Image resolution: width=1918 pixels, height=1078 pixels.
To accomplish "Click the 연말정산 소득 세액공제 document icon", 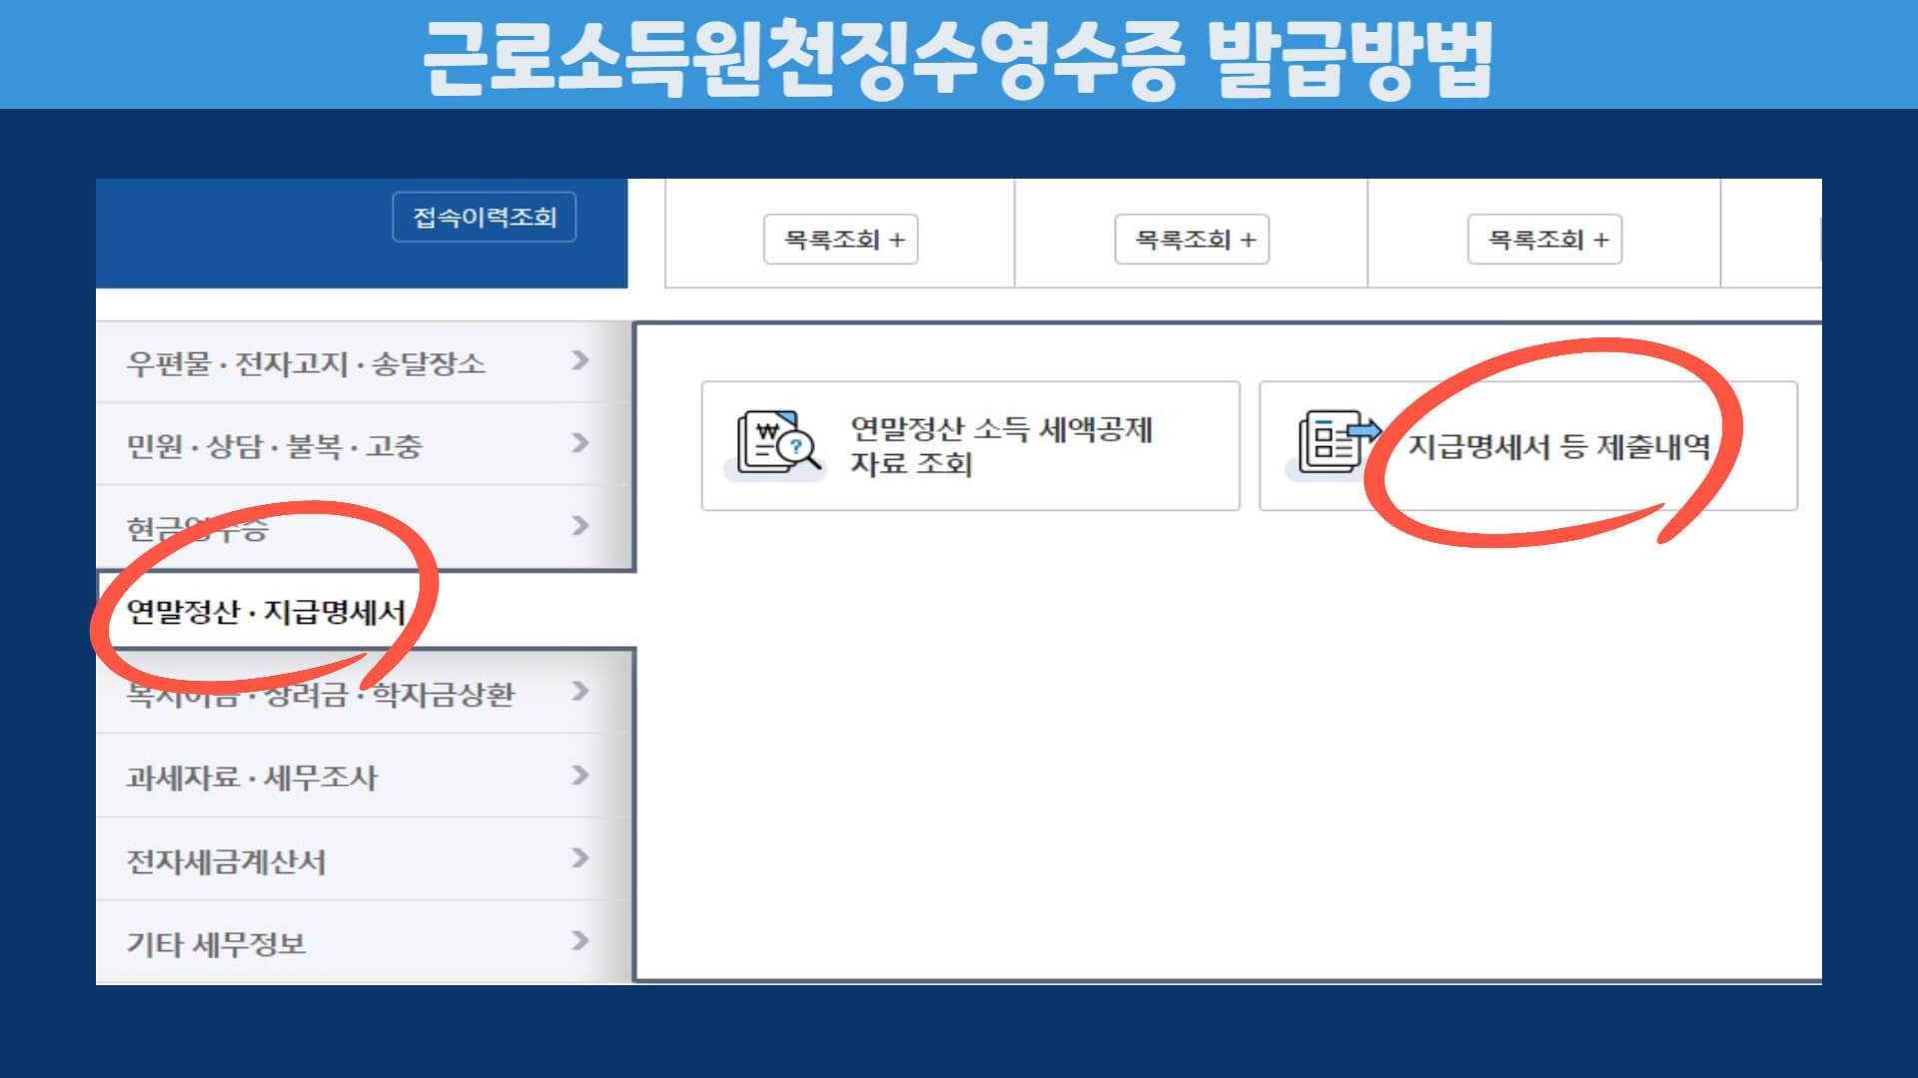I will point(777,442).
